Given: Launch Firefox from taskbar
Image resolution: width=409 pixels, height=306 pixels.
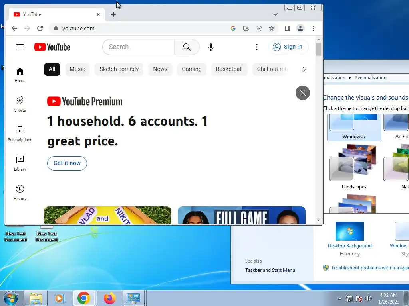Looking at the screenshot, I should (109, 298).
